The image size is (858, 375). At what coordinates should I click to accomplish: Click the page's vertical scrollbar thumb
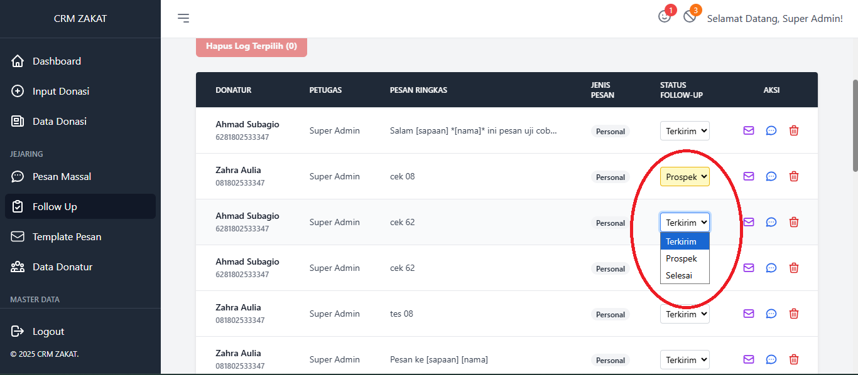854,125
